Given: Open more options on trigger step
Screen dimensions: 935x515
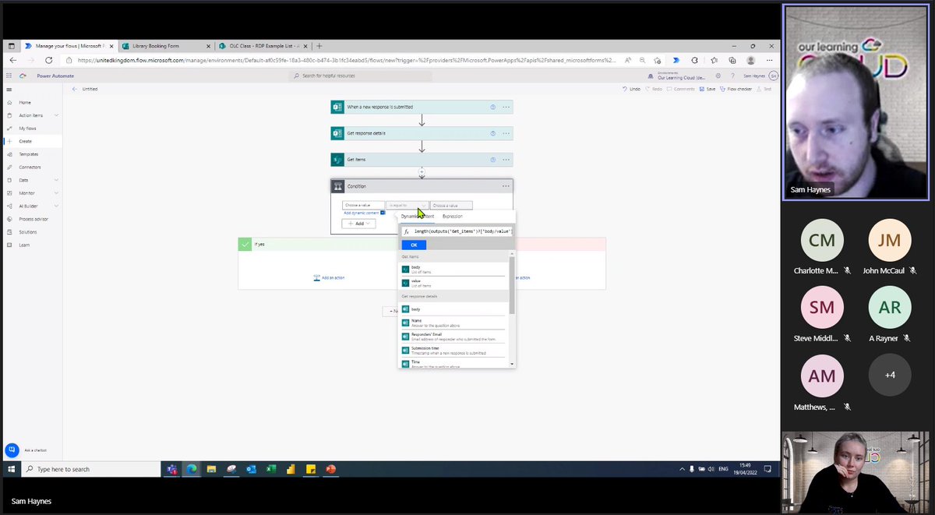Looking at the screenshot, I should (x=506, y=107).
